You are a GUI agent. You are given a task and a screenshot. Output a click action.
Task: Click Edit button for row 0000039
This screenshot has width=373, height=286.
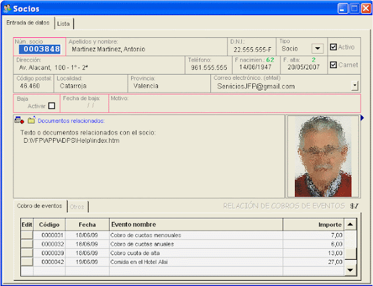coord(27,253)
